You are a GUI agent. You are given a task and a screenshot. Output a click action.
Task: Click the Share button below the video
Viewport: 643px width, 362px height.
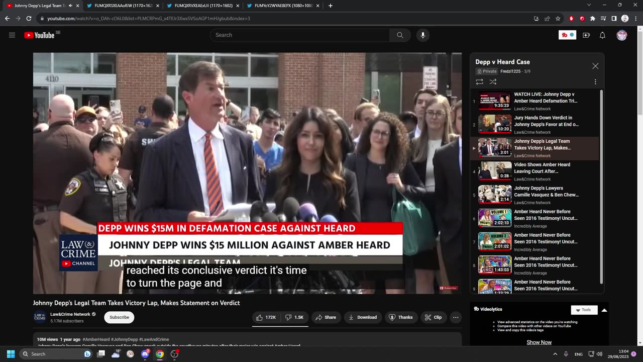tap(326, 317)
